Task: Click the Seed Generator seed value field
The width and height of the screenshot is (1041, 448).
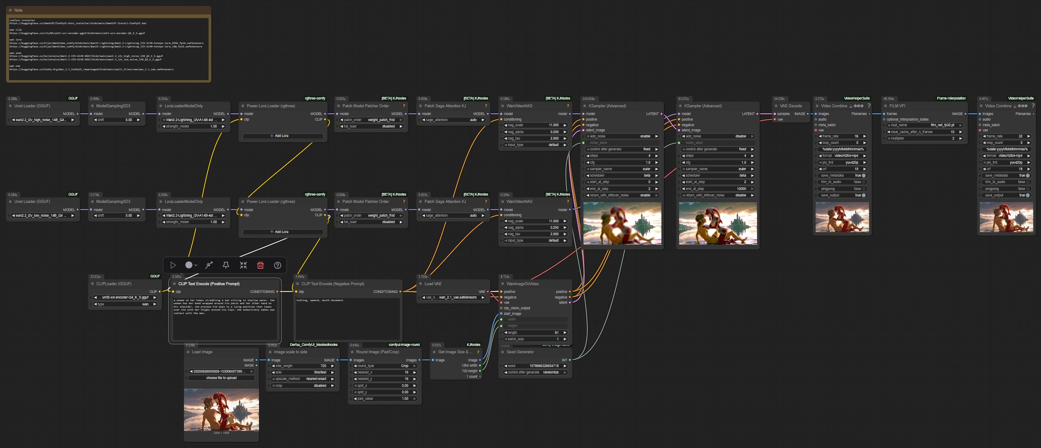Action: pos(535,366)
